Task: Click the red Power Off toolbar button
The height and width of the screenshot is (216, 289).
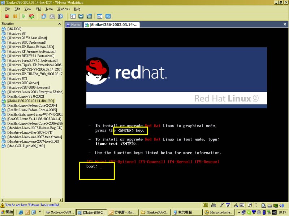Action: [7, 16]
